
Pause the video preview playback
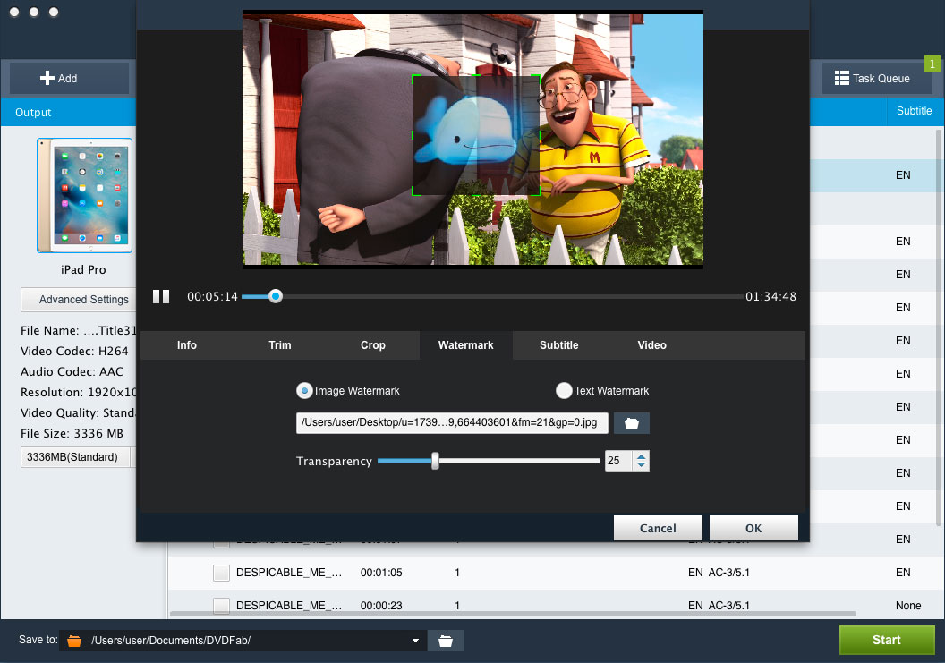[x=161, y=296]
